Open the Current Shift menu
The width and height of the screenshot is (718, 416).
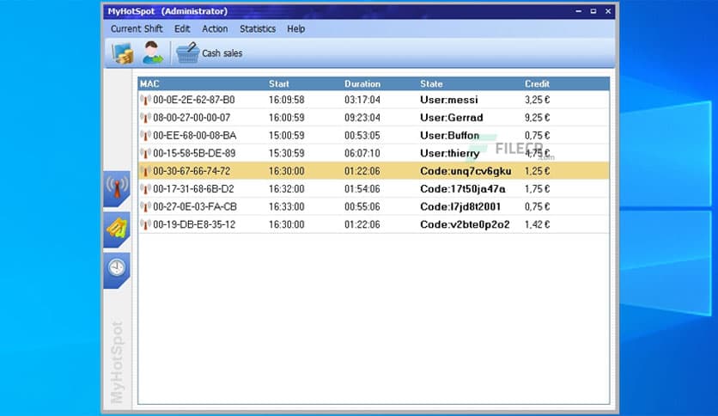[x=137, y=28]
